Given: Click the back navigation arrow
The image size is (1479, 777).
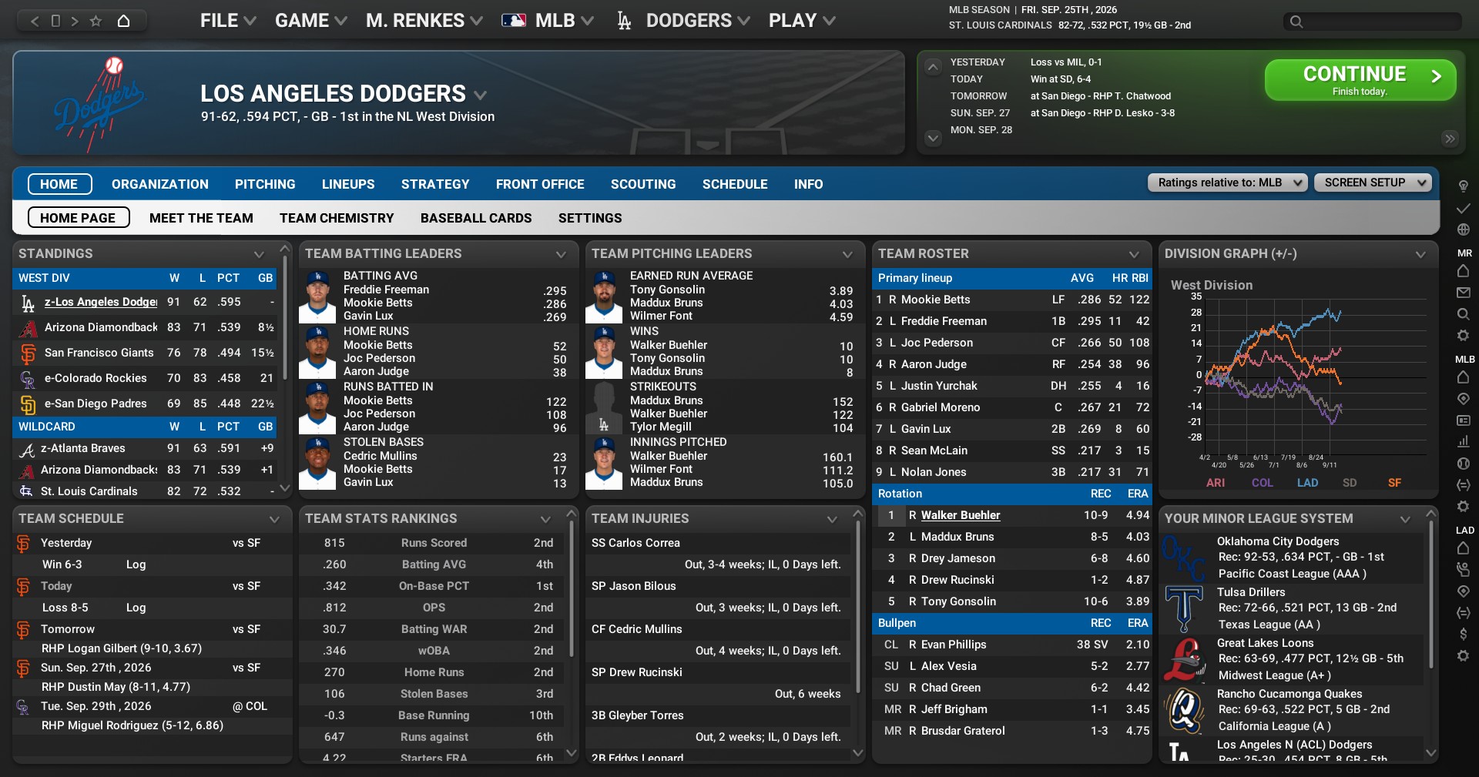Looking at the screenshot, I should (x=35, y=21).
